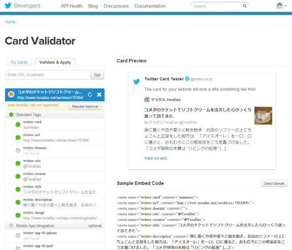The width and height of the screenshot is (292, 250).
Task: Click the Card Validator page heading
Action: tap(40, 41)
